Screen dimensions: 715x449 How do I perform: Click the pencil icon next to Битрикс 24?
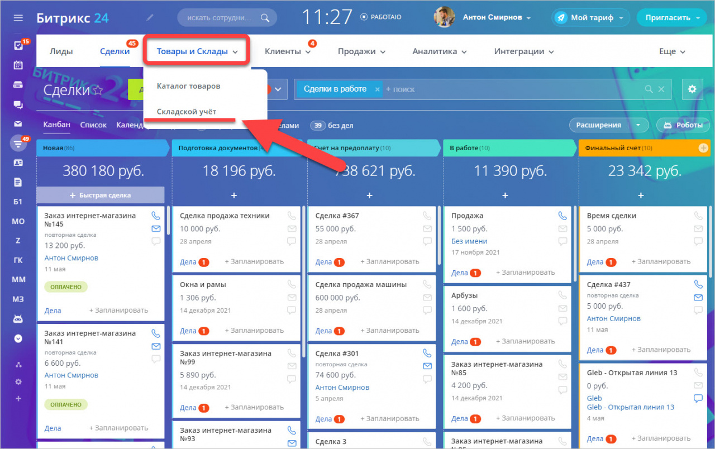click(x=149, y=18)
